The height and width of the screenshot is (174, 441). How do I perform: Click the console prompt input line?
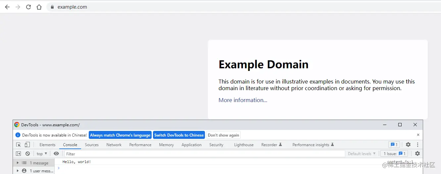pyautogui.click(x=239, y=168)
